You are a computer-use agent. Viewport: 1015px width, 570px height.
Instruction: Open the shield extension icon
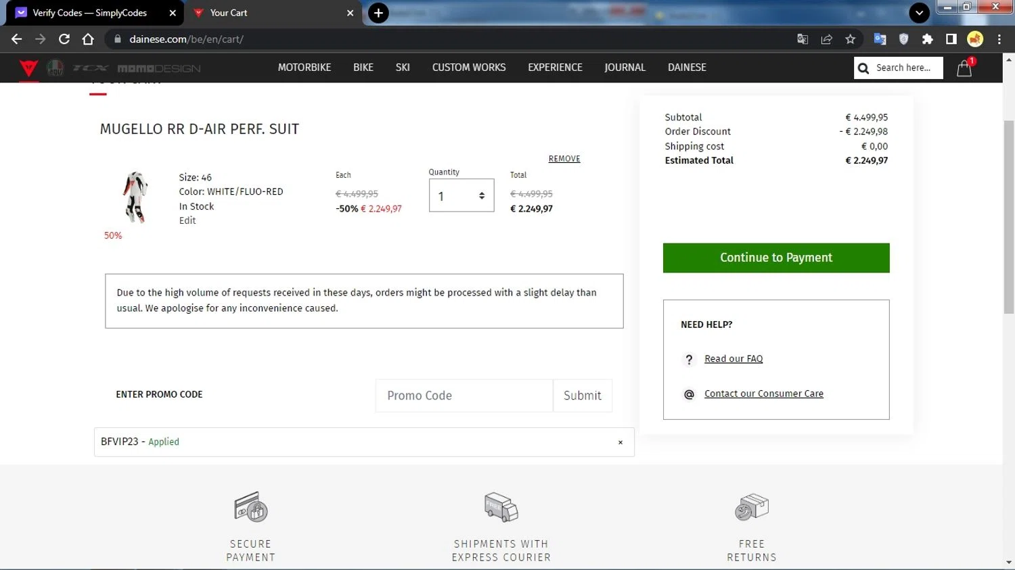pyautogui.click(x=903, y=39)
